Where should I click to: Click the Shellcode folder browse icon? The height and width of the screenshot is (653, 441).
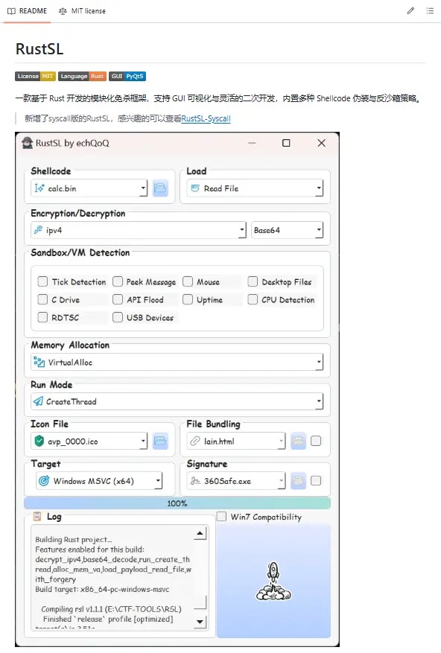[160, 188]
